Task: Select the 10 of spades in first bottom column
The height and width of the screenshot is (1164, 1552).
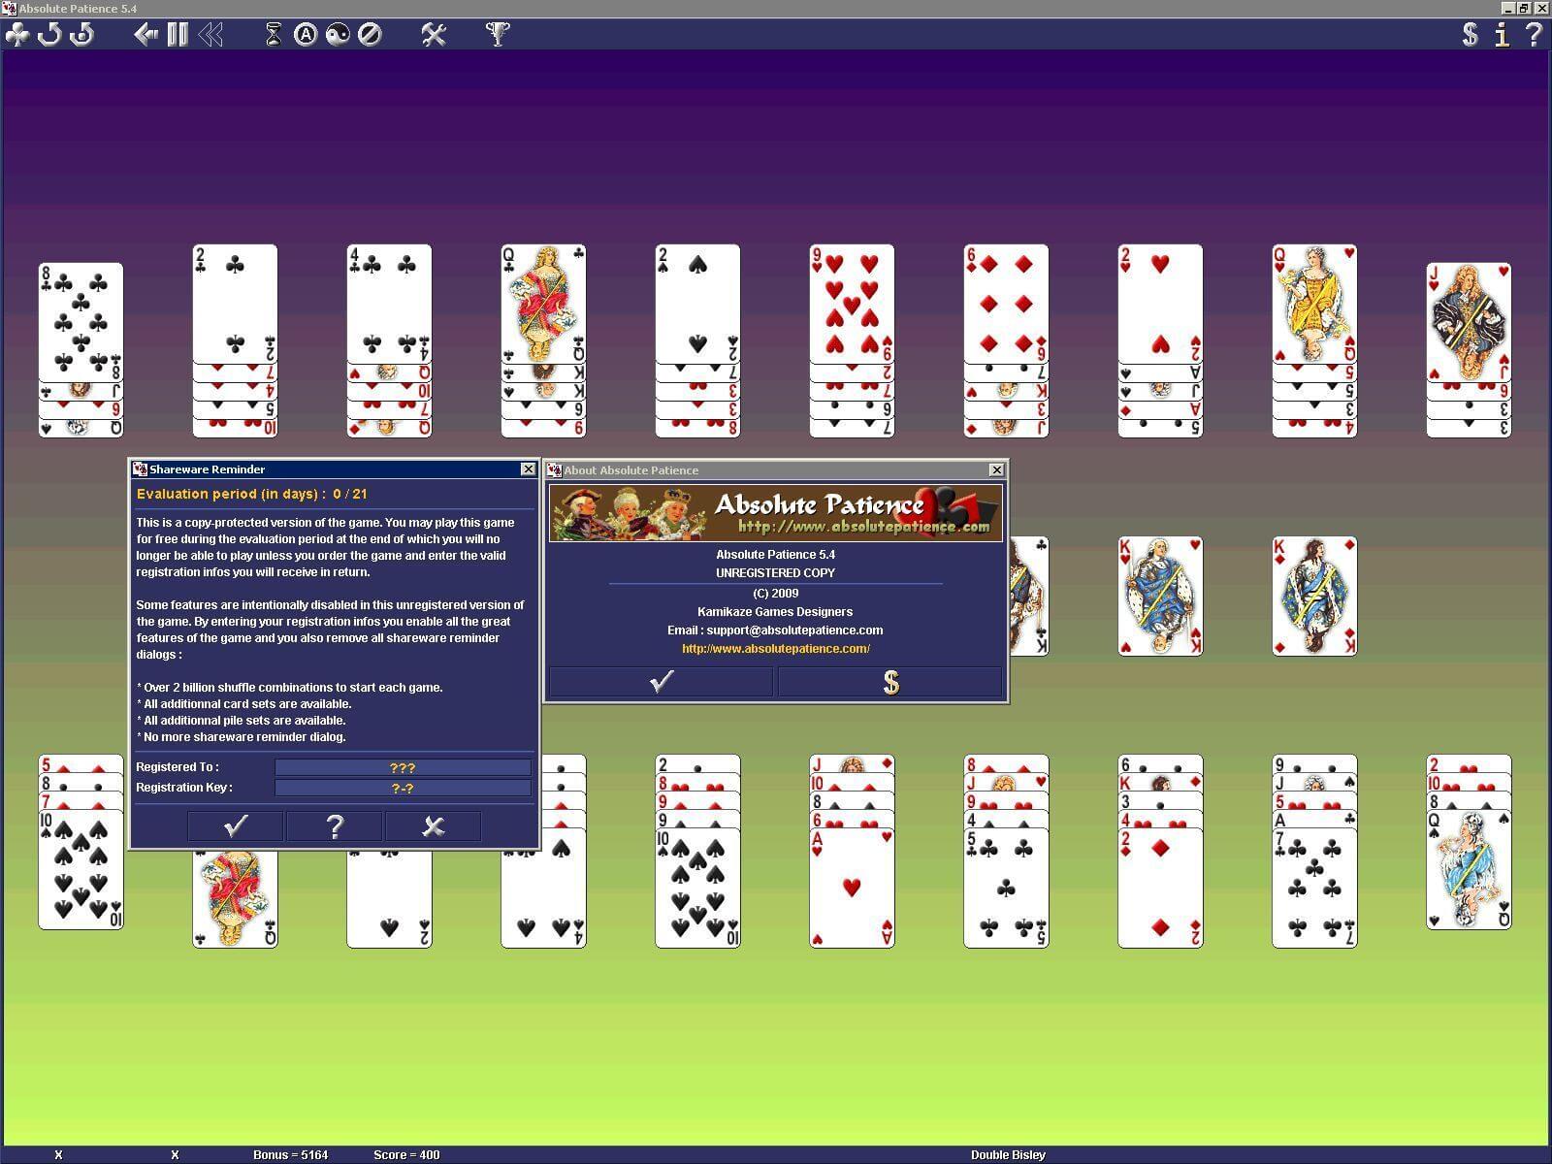Action: click(x=81, y=869)
